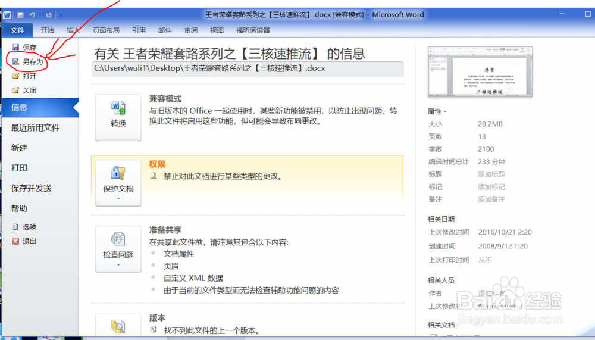Click the 从不 last printed value

[485, 260]
